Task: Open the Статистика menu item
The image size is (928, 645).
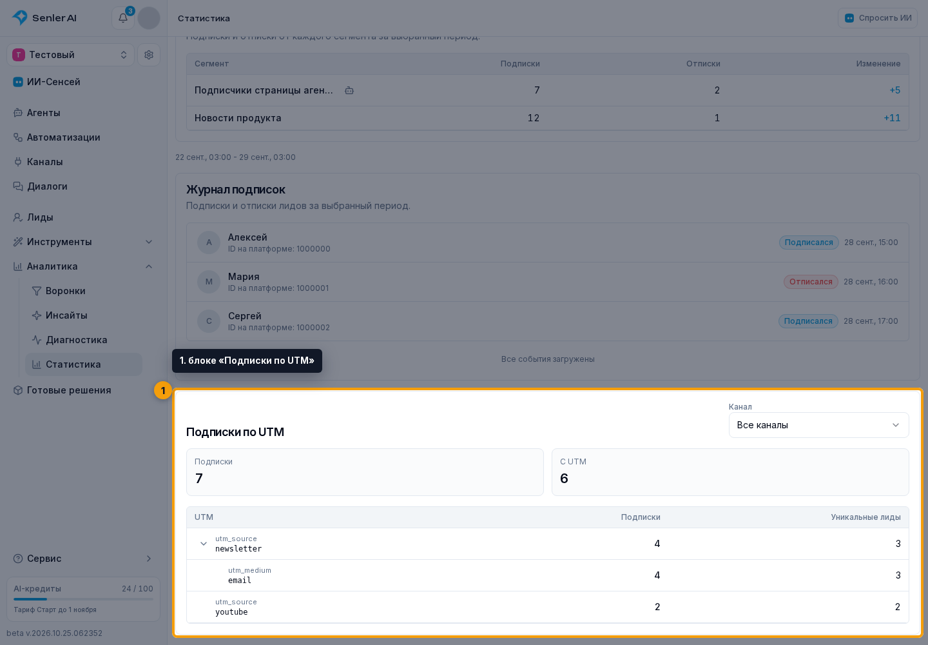Action: click(84, 364)
